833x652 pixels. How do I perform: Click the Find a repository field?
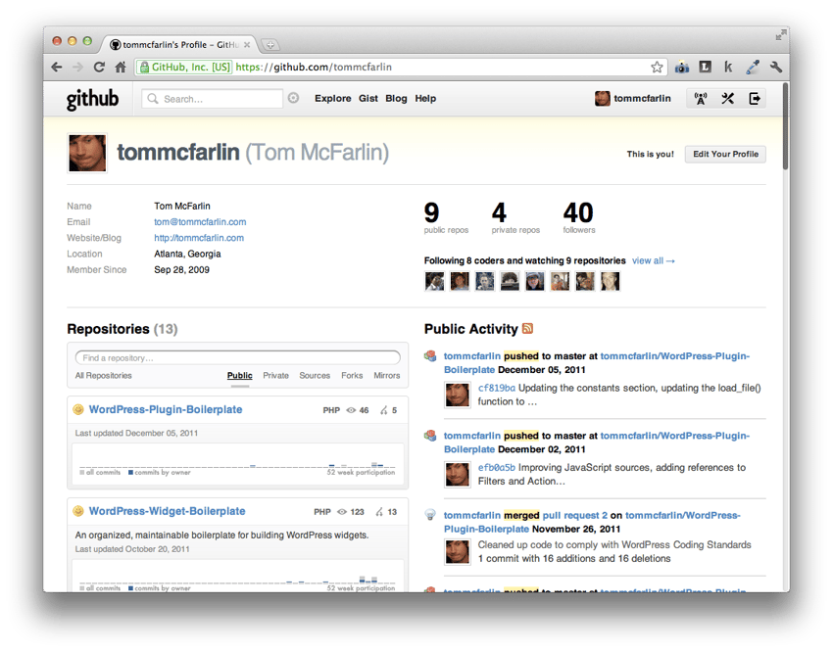point(238,358)
